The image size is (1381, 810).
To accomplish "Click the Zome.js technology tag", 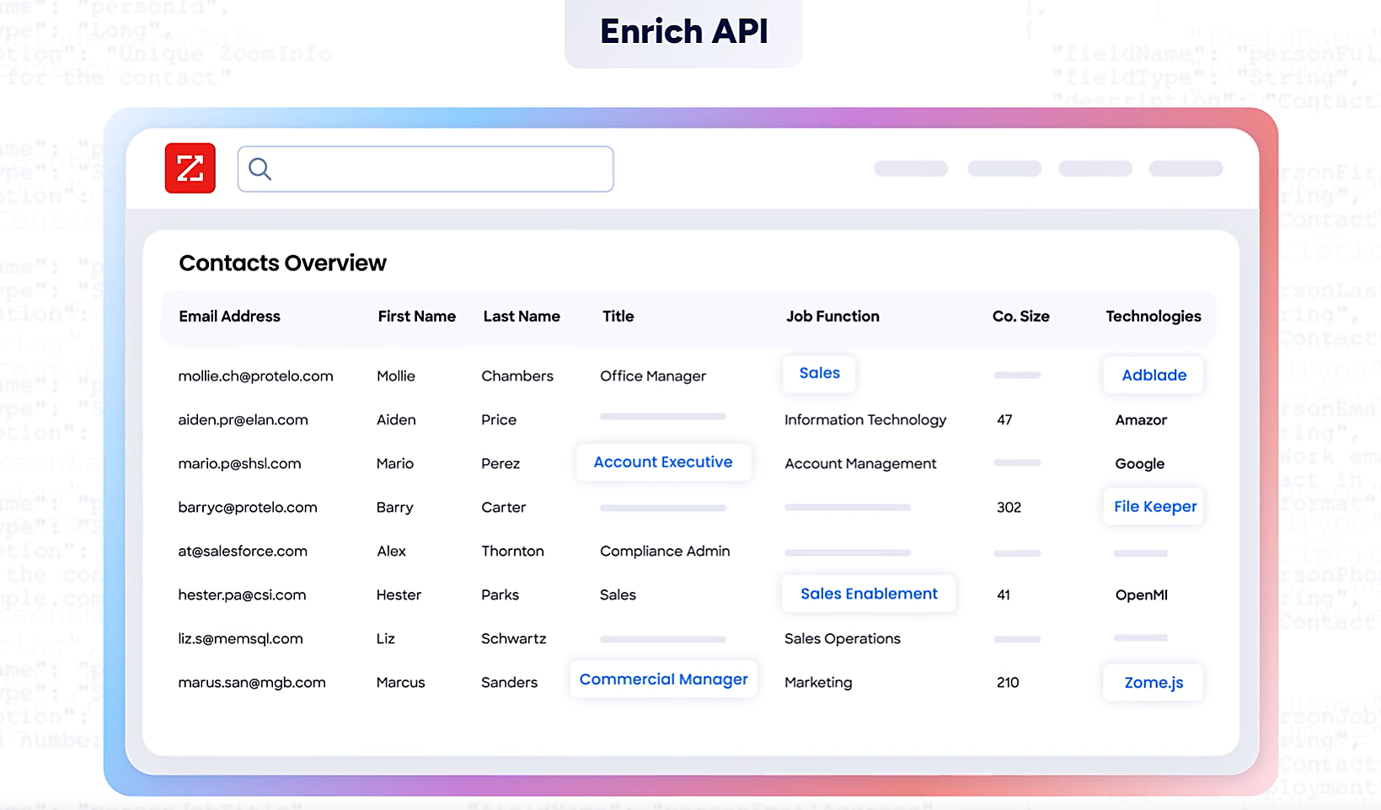I will coord(1154,683).
